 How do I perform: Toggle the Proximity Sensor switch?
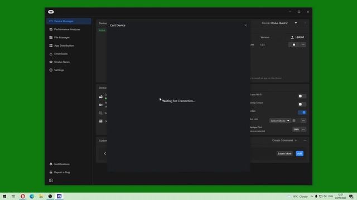click(302, 104)
